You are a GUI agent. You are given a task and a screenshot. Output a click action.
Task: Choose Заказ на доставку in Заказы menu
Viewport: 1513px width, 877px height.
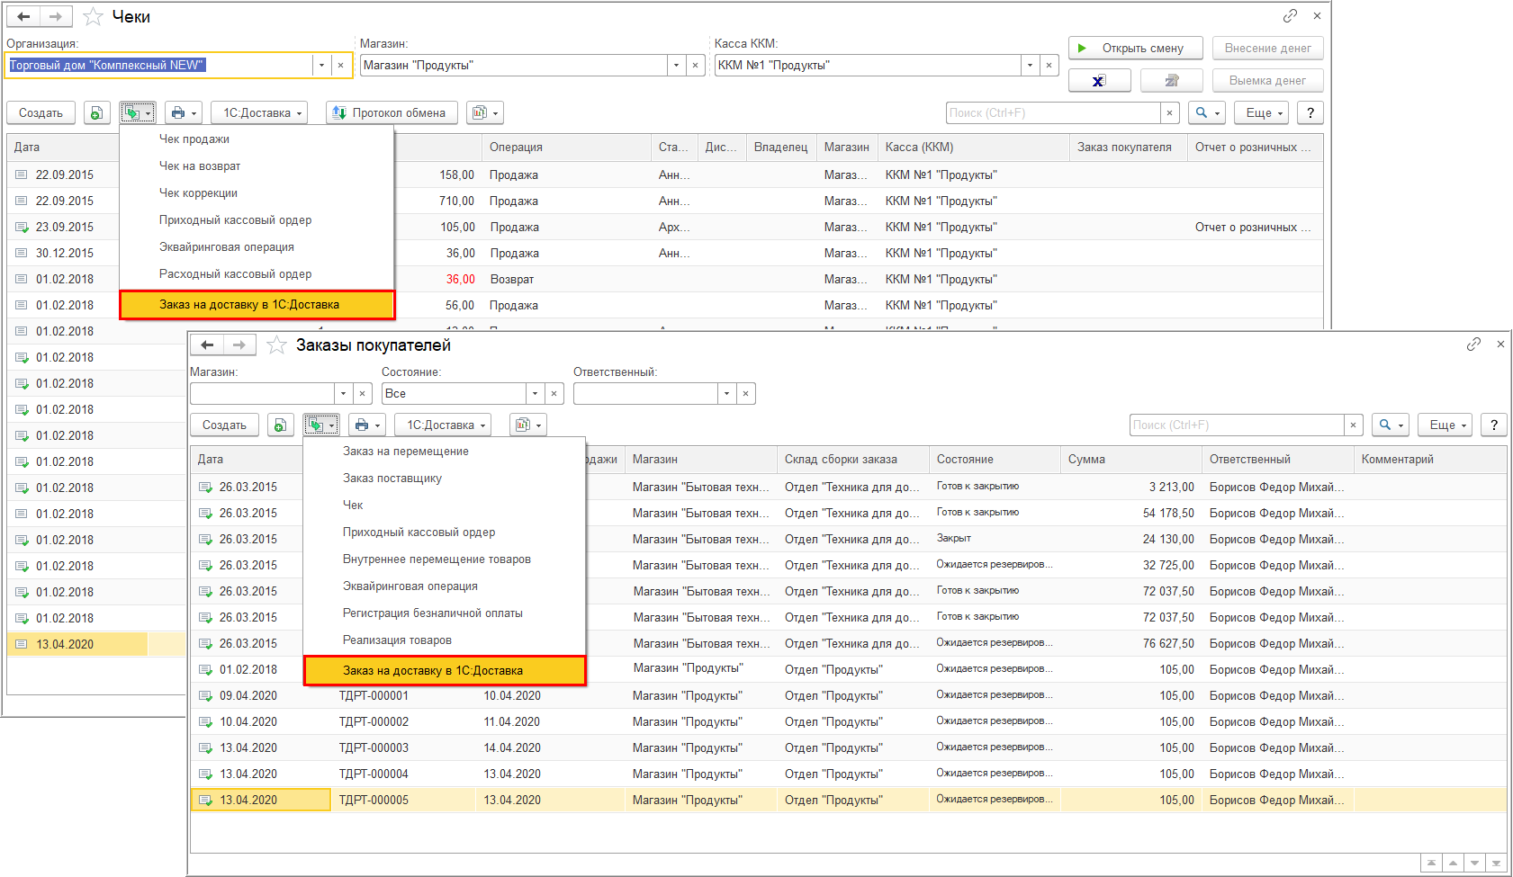pos(445,670)
